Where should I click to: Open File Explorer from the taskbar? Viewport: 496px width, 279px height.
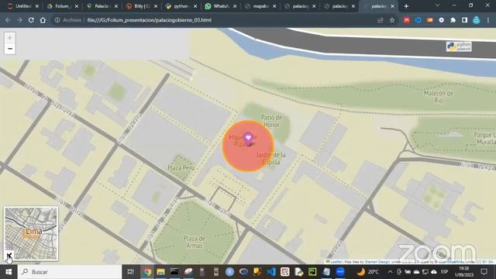[160, 272]
